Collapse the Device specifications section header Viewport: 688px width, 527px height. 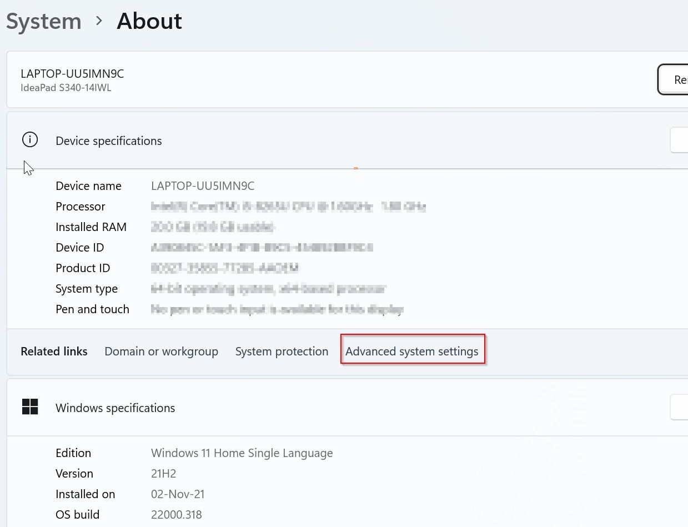pyautogui.click(x=347, y=140)
